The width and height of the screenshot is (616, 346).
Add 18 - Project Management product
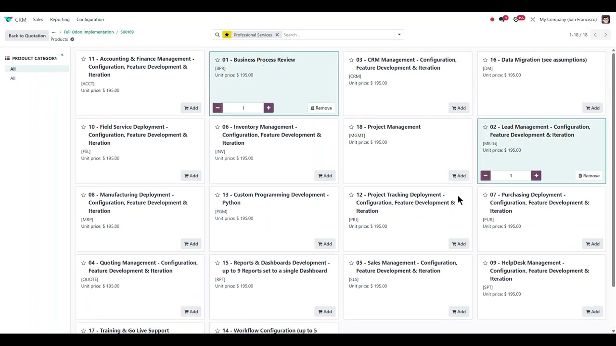coord(459,176)
